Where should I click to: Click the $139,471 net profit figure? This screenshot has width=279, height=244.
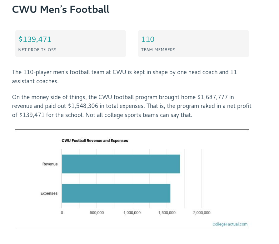click(35, 39)
